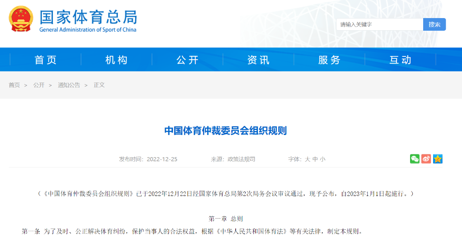
Task: Click 公开 in the breadcrumb trail
Action: point(39,85)
